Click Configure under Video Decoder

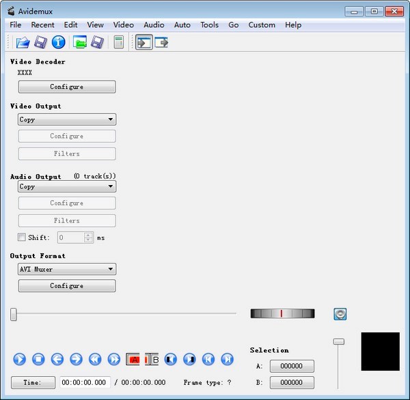pos(66,87)
